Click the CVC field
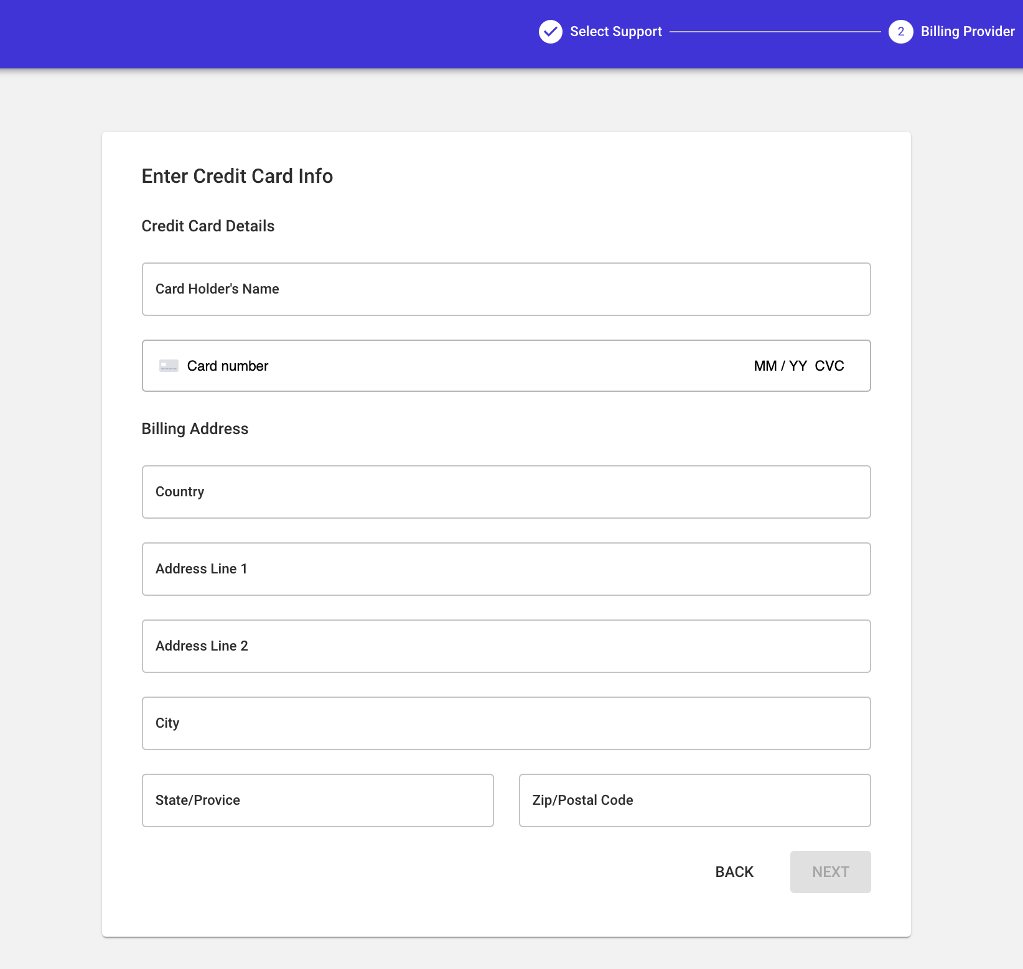This screenshot has width=1023, height=969. coord(829,366)
